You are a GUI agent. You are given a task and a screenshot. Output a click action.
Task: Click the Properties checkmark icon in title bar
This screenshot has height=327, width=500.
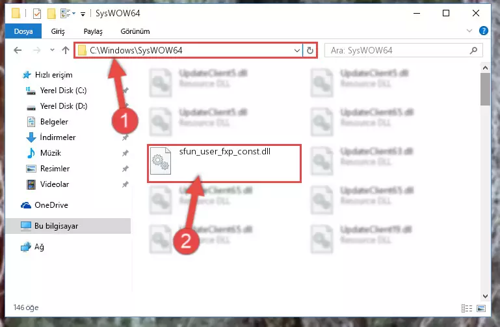pyautogui.click(x=37, y=14)
